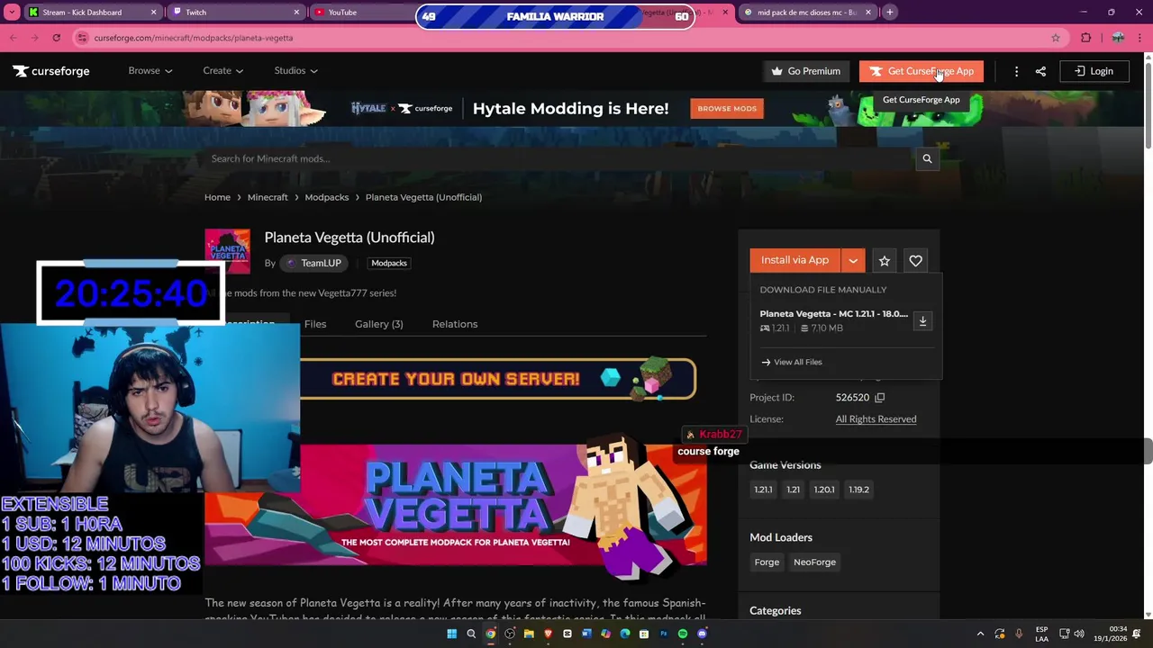This screenshot has height=648, width=1153.
Task: Open View All Files link
Action: point(792,362)
